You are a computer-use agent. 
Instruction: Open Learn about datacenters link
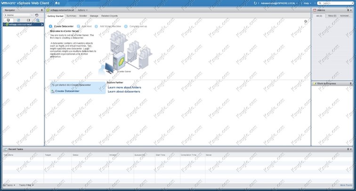pos(124,92)
